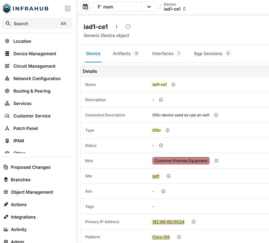This screenshot has width=269, height=243.
Task: Open the iad1 site link
Action: 155,176
